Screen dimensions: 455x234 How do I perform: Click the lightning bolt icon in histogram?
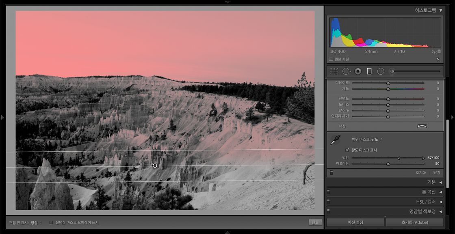(x=438, y=59)
